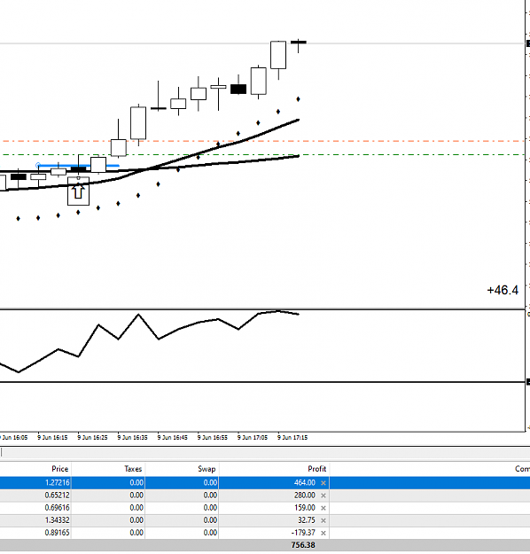Sort by the Taxes column header

click(133, 469)
